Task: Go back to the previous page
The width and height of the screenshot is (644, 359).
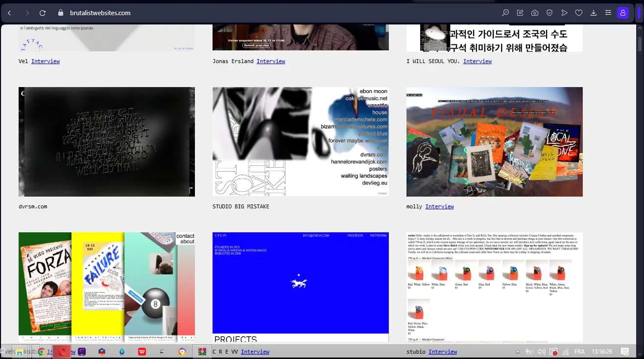Action: (x=9, y=13)
